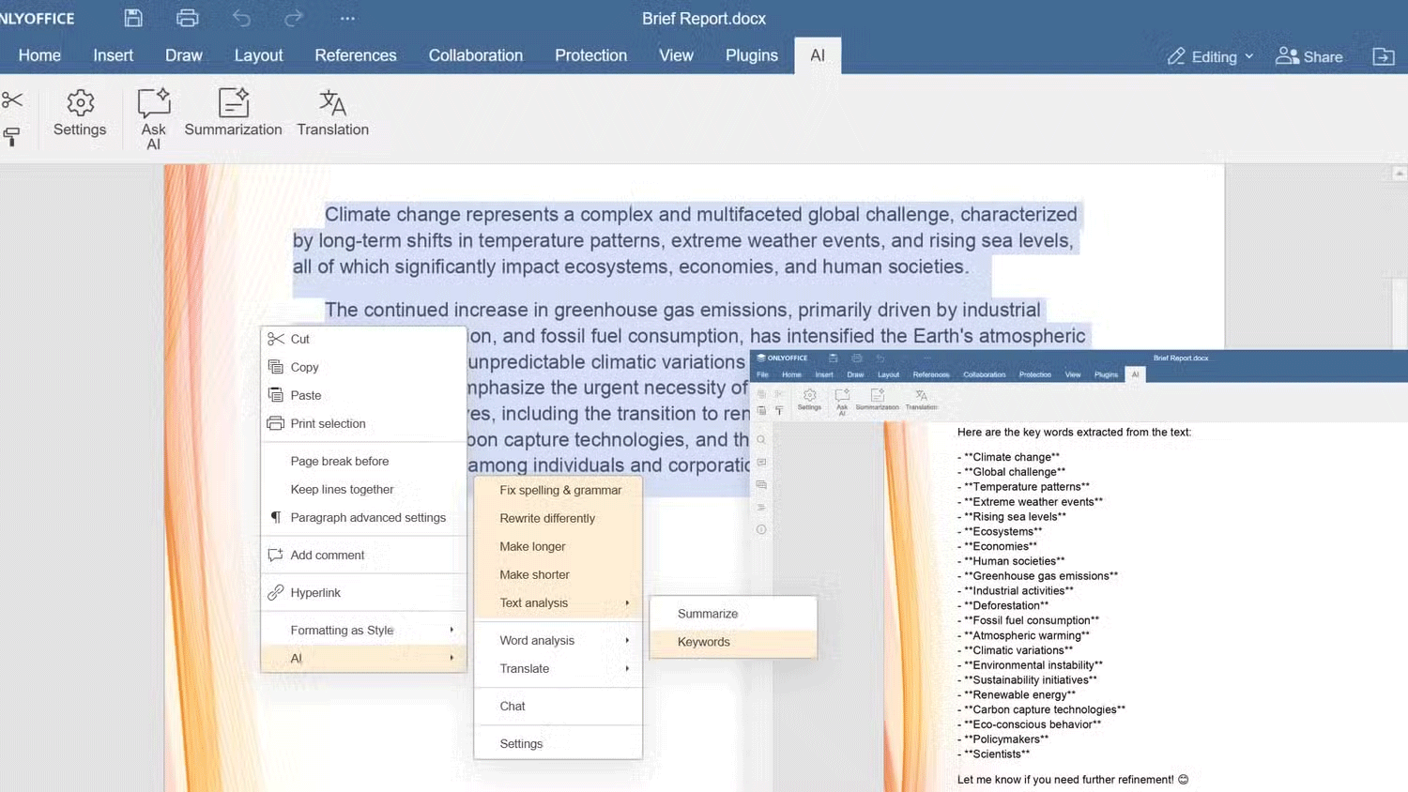Click the scroll up arrow on scrollbar
Image resolution: width=1408 pixels, height=792 pixels.
coord(1399,174)
